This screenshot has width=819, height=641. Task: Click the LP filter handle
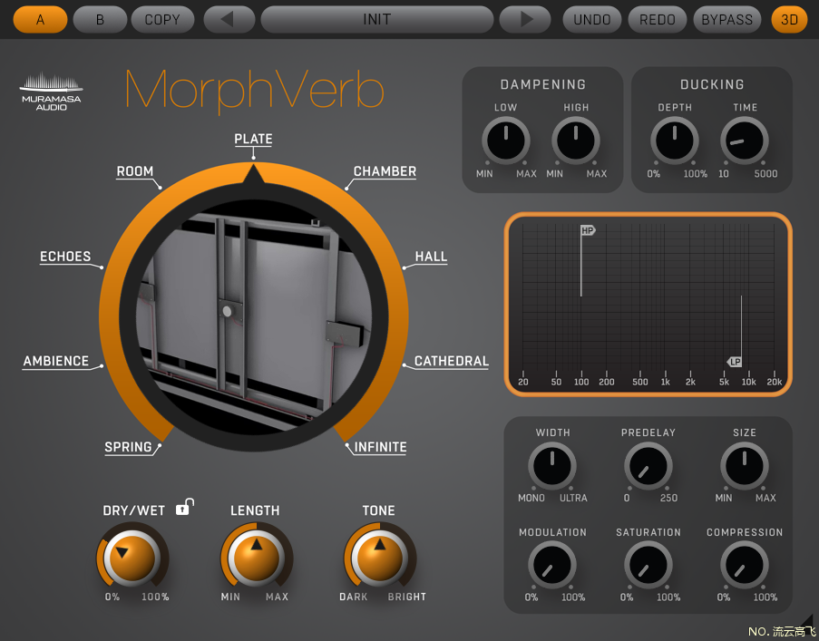coord(735,362)
